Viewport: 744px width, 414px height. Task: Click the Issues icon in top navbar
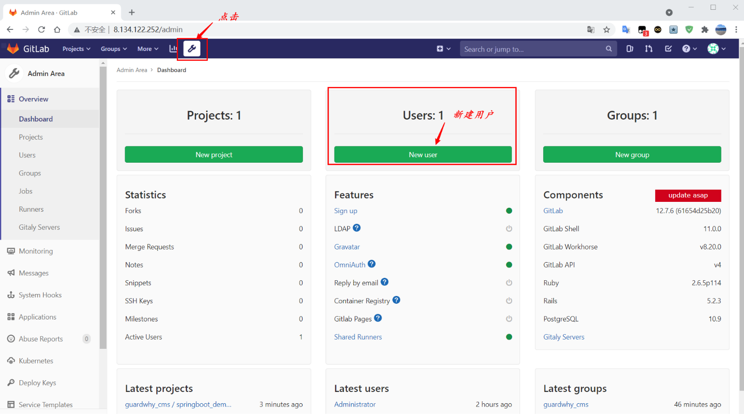(630, 49)
